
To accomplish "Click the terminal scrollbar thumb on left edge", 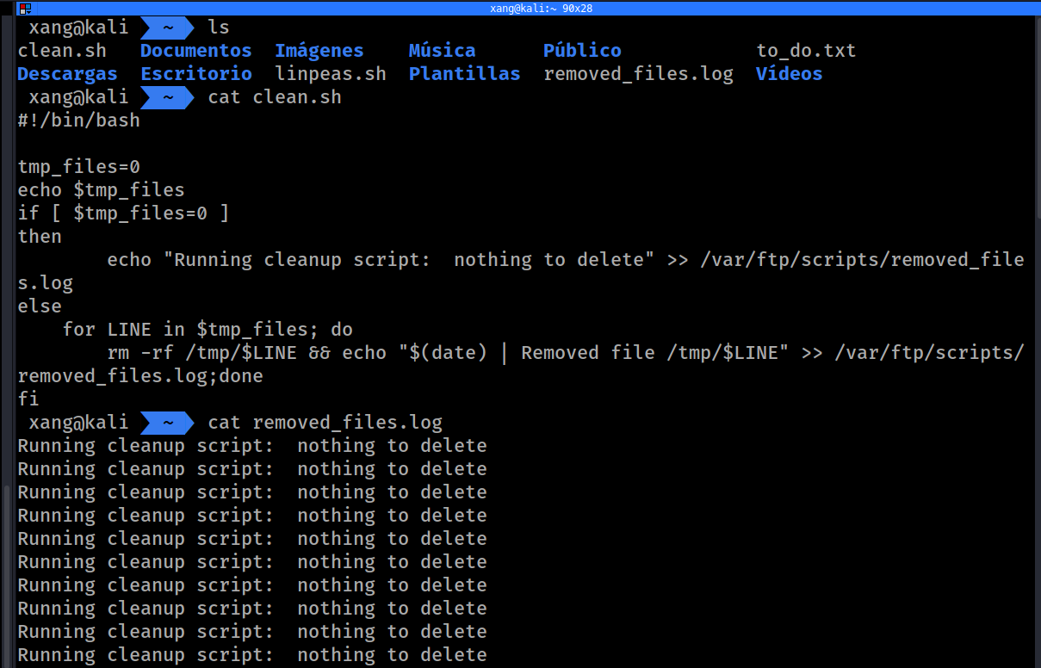I will (8, 575).
